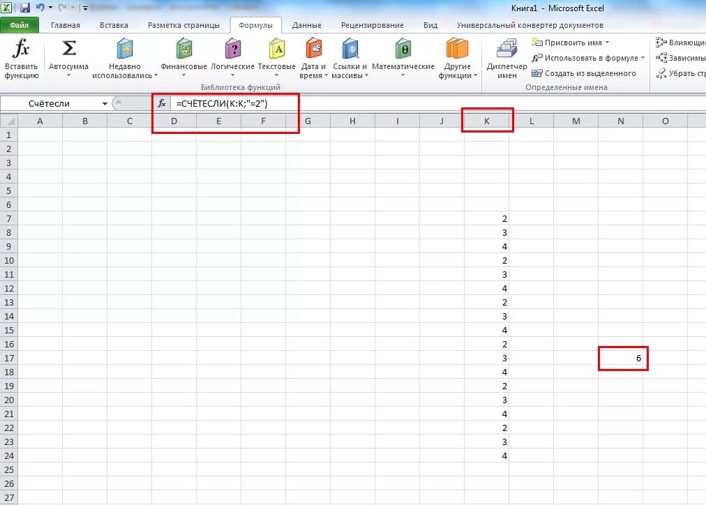706x505 pixels.
Task: Switch to the Review (Рецензирование) tab
Action: pos(373,25)
